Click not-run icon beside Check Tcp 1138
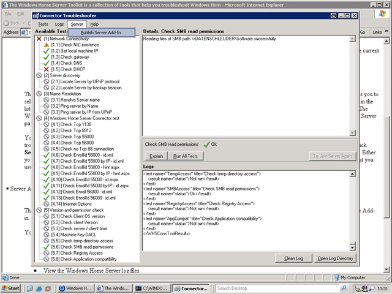Viewport: 392px width, 294px height. [47, 124]
